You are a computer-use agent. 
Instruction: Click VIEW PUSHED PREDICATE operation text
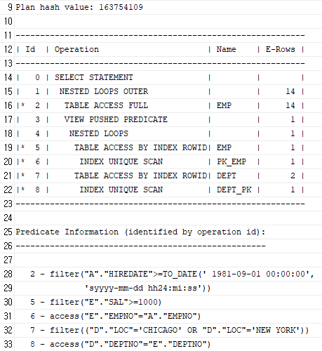(116, 119)
